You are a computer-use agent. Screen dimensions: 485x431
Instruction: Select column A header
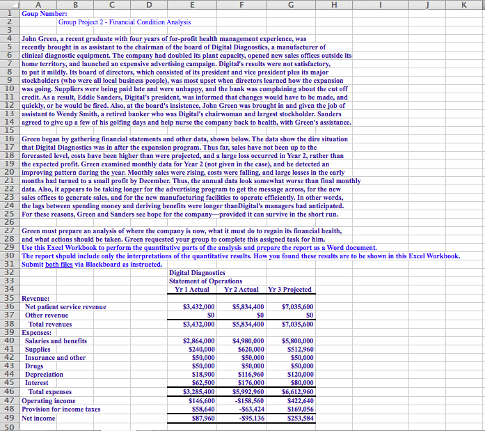pos(38,5)
